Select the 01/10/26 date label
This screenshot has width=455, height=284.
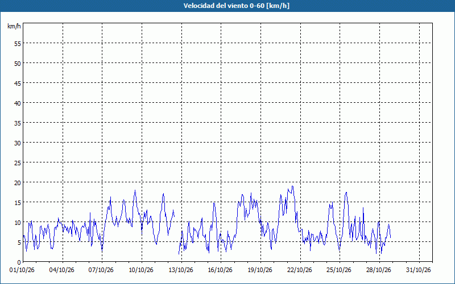(x=22, y=270)
